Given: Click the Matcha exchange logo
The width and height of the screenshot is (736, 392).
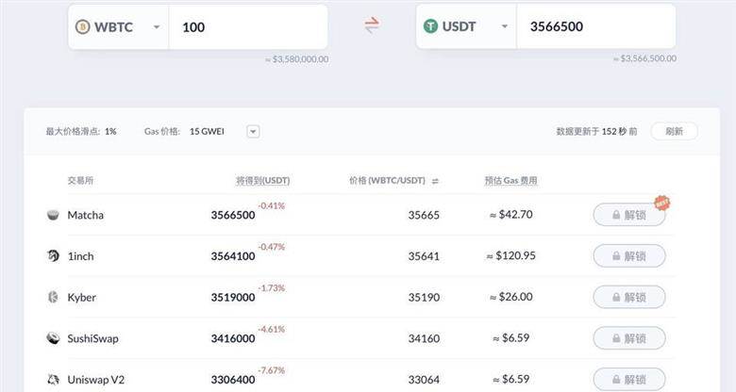Looking at the screenshot, I should [x=53, y=215].
